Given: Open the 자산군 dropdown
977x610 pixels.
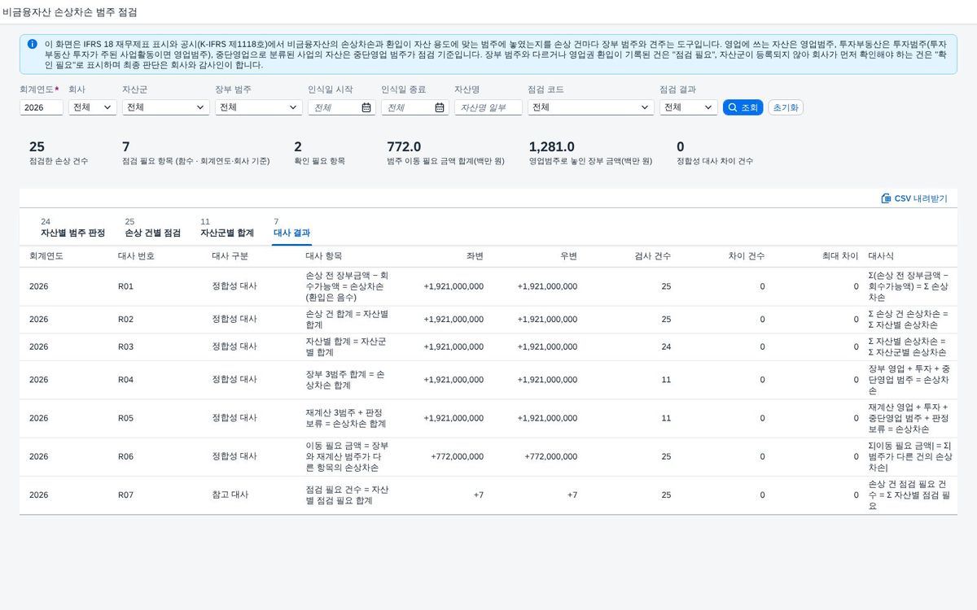Looking at the screenshot, I should point(166,107).
